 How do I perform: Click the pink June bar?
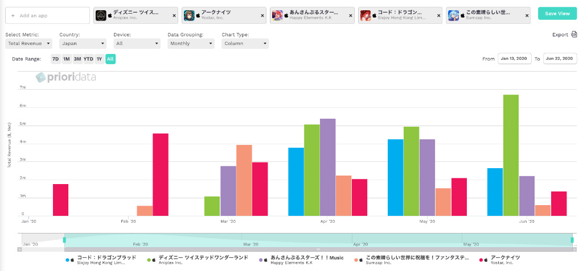coord(559,204)
